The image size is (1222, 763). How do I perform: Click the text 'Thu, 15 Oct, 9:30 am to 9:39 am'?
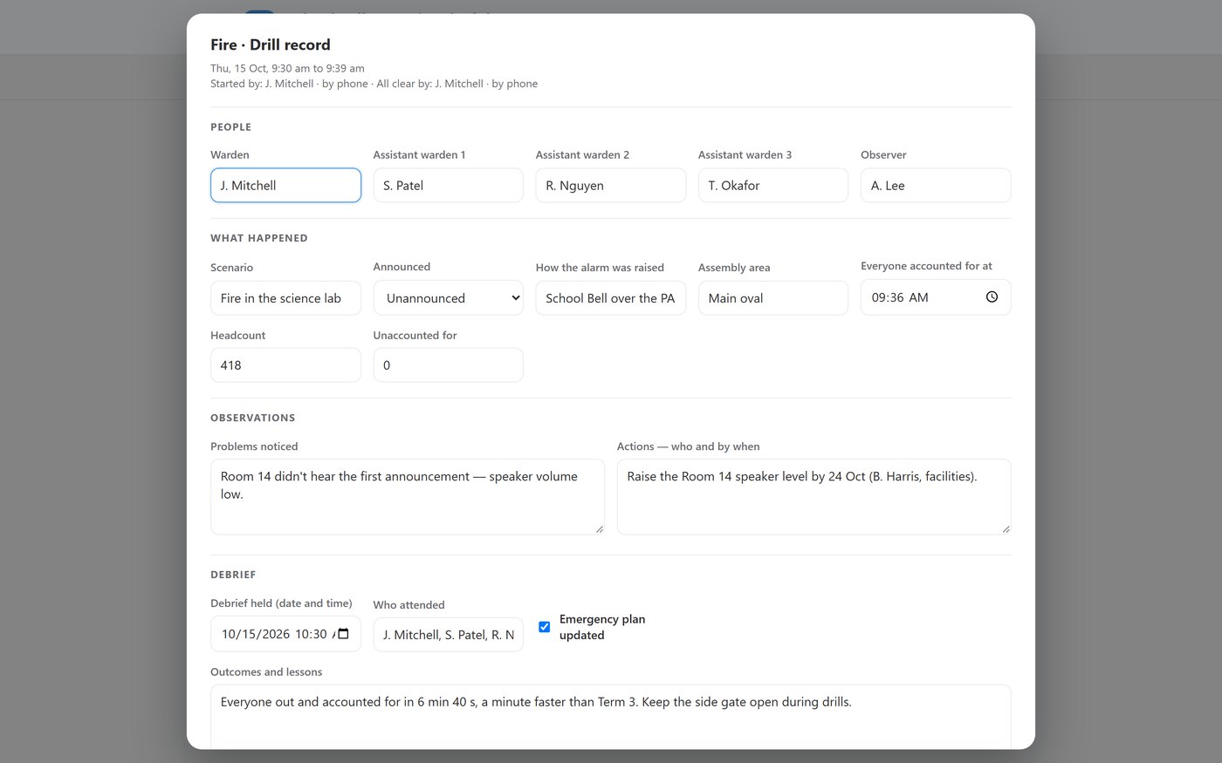[x=287, y=68]
